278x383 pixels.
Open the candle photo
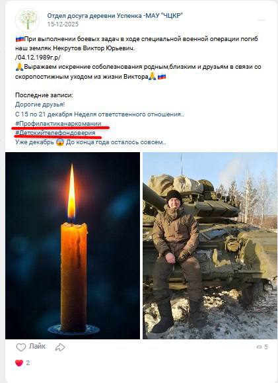73,245
